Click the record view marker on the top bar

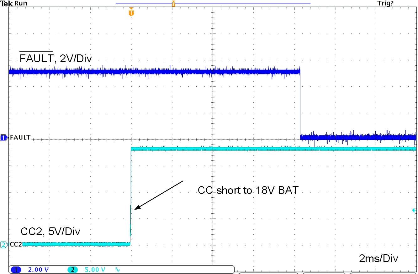pos(173,4)
